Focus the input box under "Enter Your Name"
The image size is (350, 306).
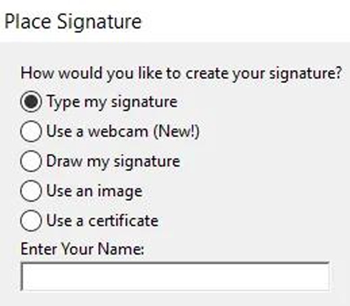click(174, 276)
